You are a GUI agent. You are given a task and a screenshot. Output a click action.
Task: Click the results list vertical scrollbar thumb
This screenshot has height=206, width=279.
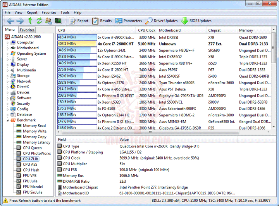274,47
